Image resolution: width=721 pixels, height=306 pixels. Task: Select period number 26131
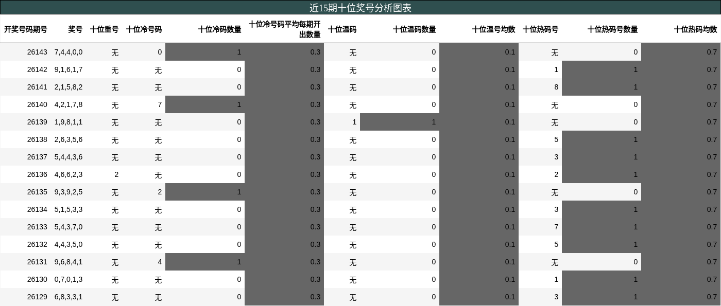point(37,262)
